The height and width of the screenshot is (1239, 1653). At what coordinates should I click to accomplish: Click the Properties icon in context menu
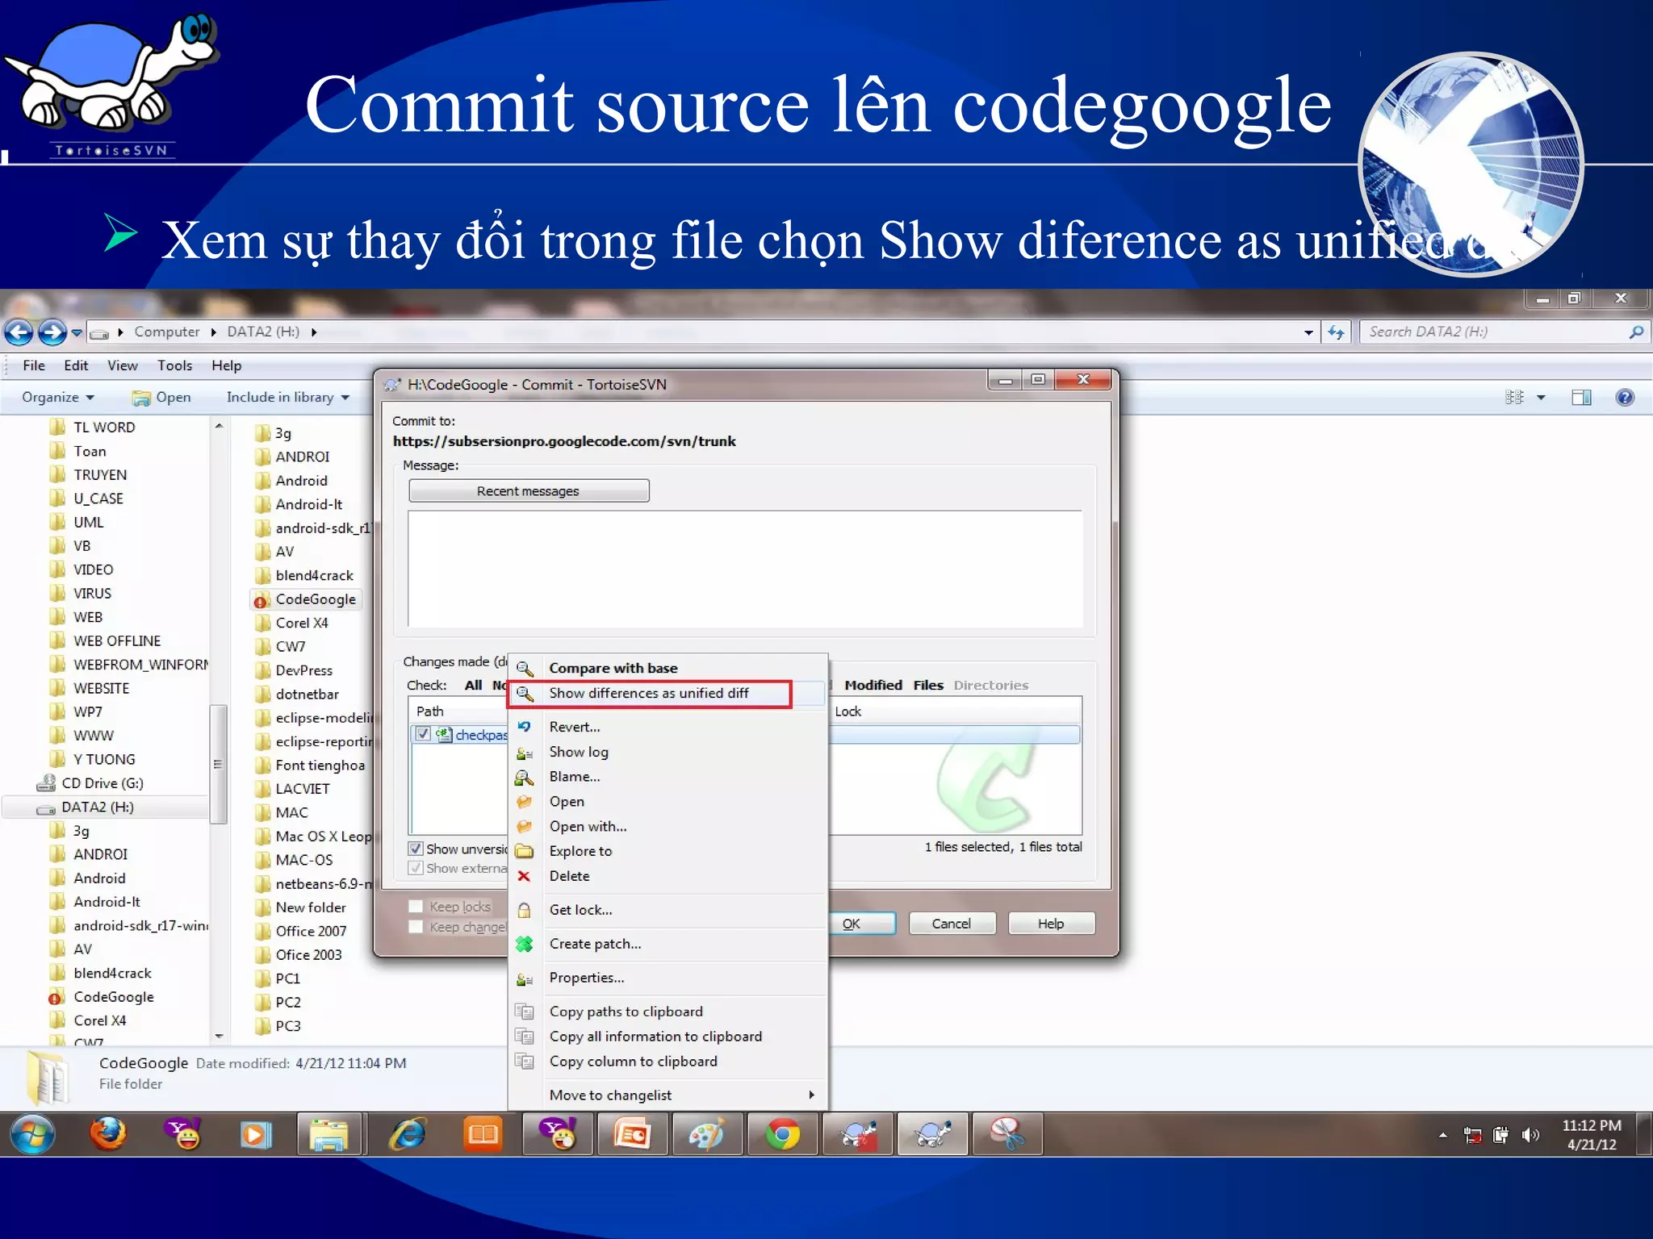525,978
